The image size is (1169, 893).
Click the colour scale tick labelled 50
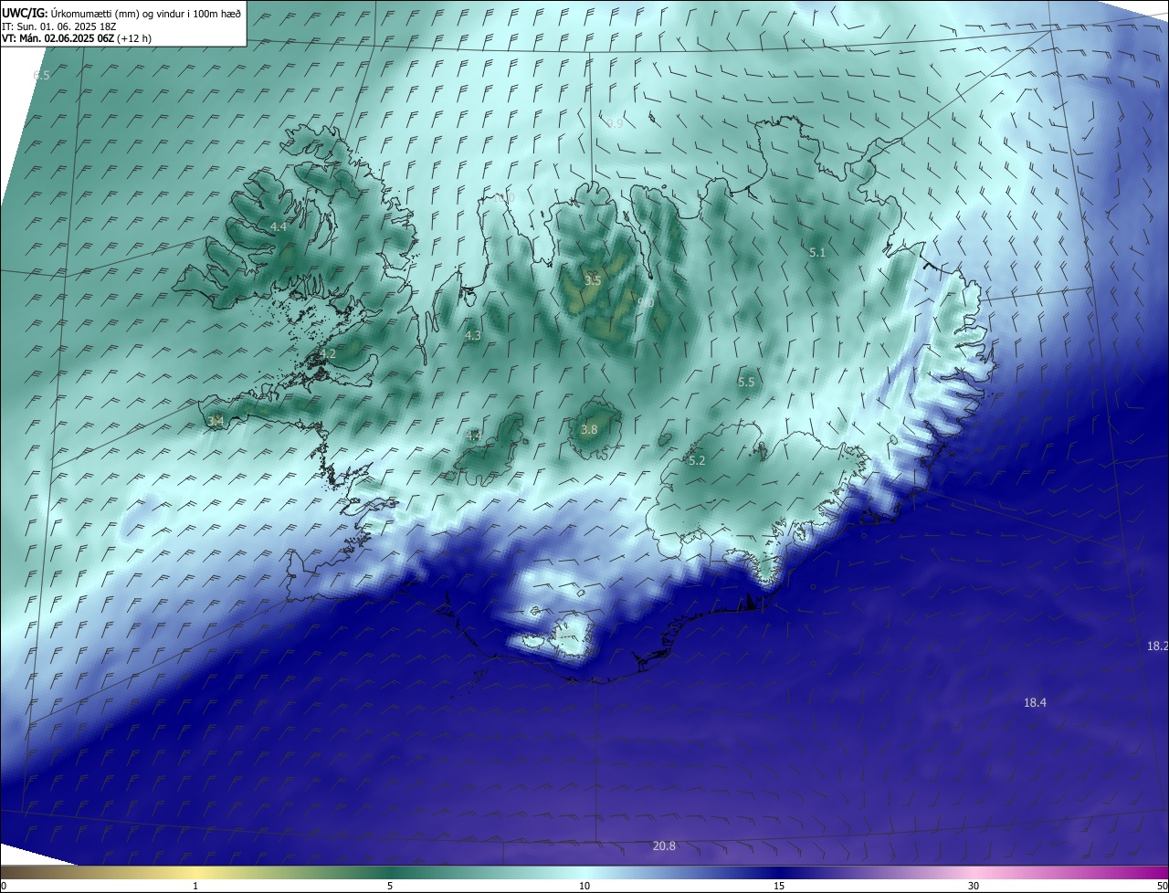1162,886
